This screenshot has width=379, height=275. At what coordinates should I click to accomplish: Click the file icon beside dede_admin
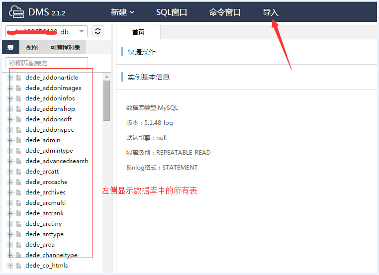click(19, 140)
